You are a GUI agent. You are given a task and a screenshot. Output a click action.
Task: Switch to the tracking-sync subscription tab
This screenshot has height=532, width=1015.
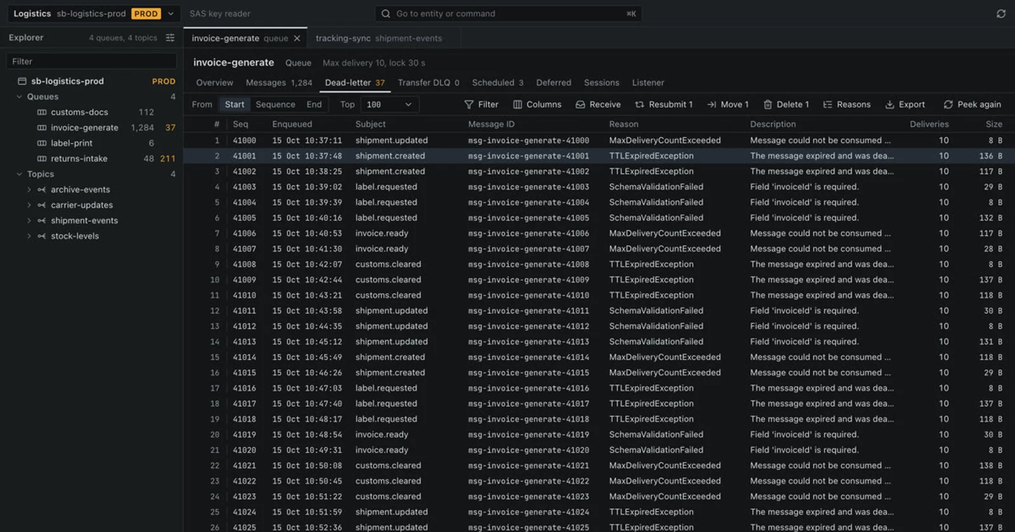coord(379,39)
